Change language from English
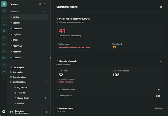 point(20,103)
